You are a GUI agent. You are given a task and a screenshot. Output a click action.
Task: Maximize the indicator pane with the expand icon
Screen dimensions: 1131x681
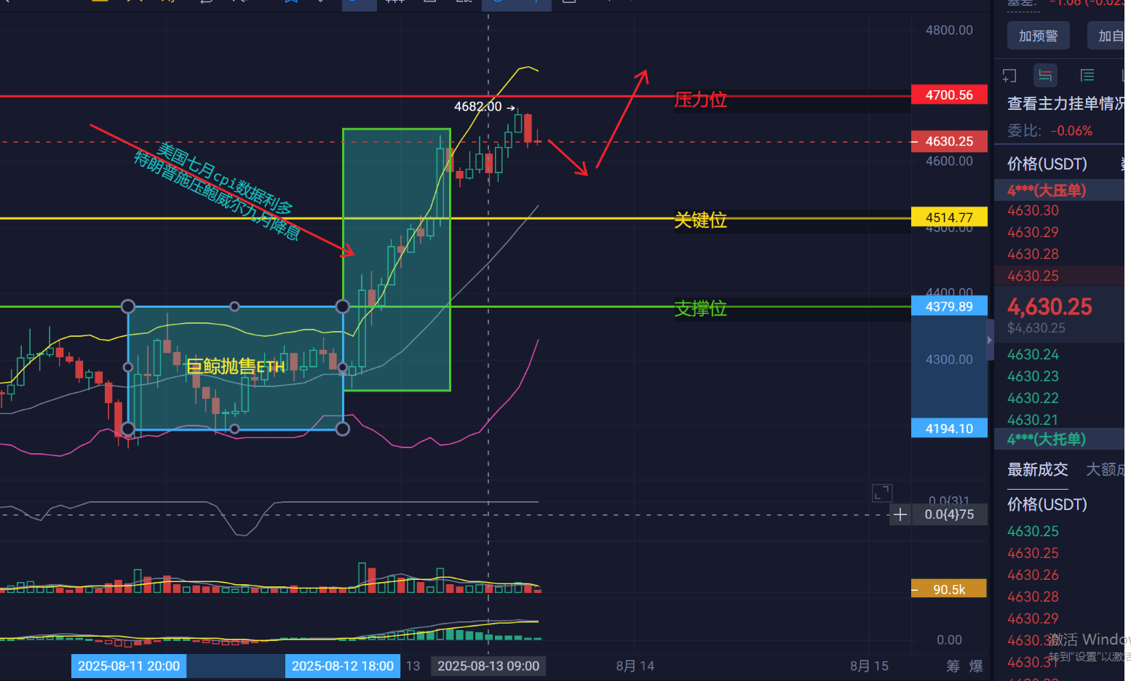tap(882, 493)
